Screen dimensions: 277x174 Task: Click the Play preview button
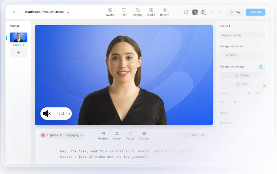coord(235,12)
